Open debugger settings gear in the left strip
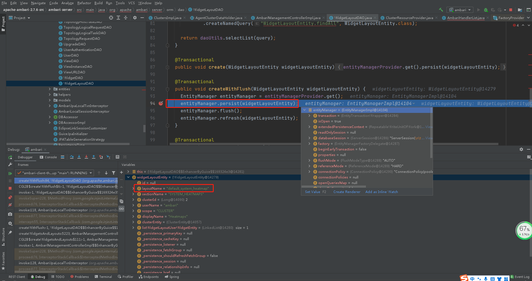The width and height of the screenshot is (532, 281). click(x=10, y=223)
